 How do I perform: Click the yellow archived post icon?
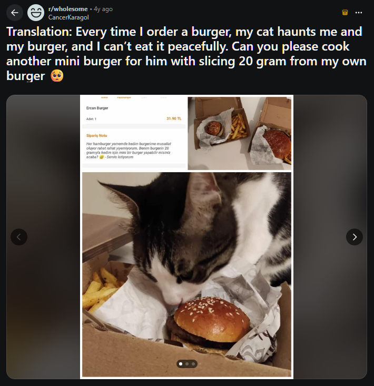click(345, 13)
